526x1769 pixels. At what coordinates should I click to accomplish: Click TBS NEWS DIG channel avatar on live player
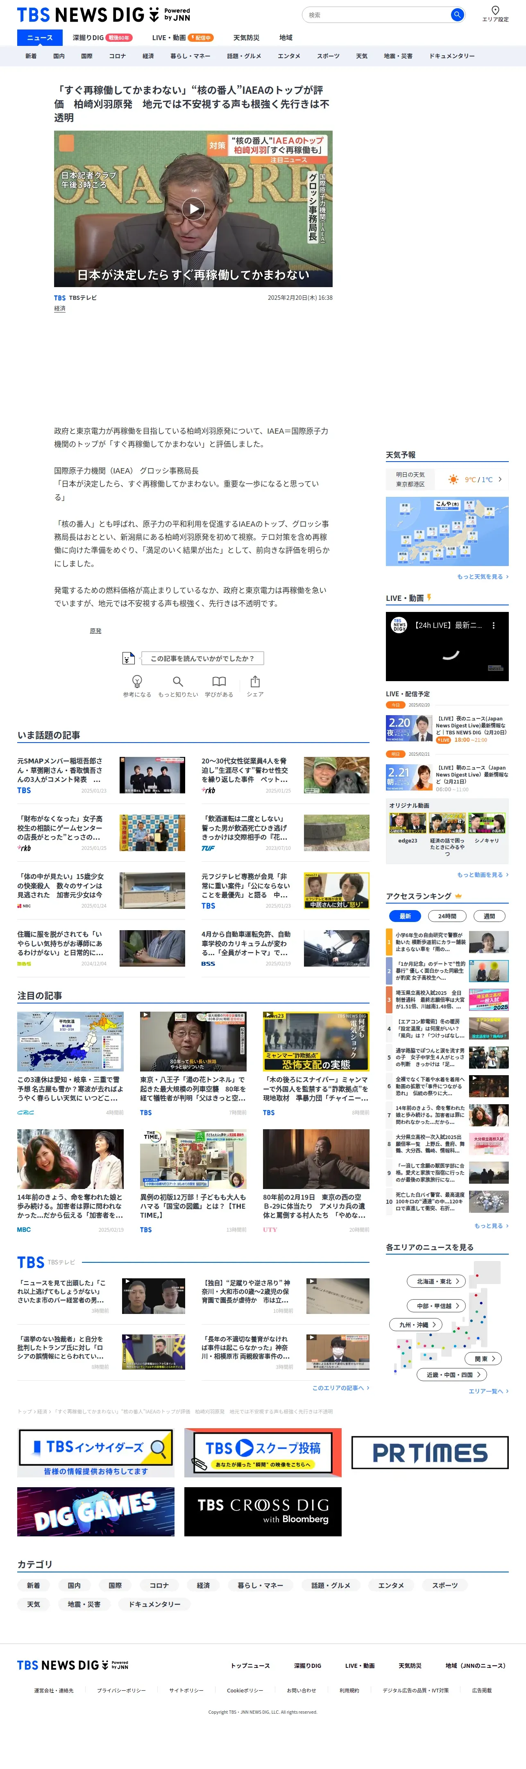399,625
